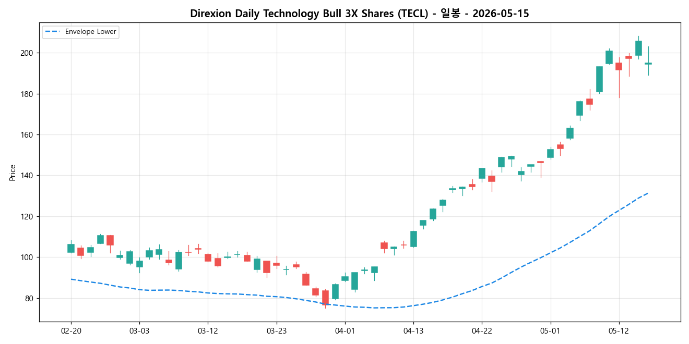Image resolution: width=689 pixels, height=344 pixels.
Task: Click the right end of the envelope line
Action: (x=648, y=193)
